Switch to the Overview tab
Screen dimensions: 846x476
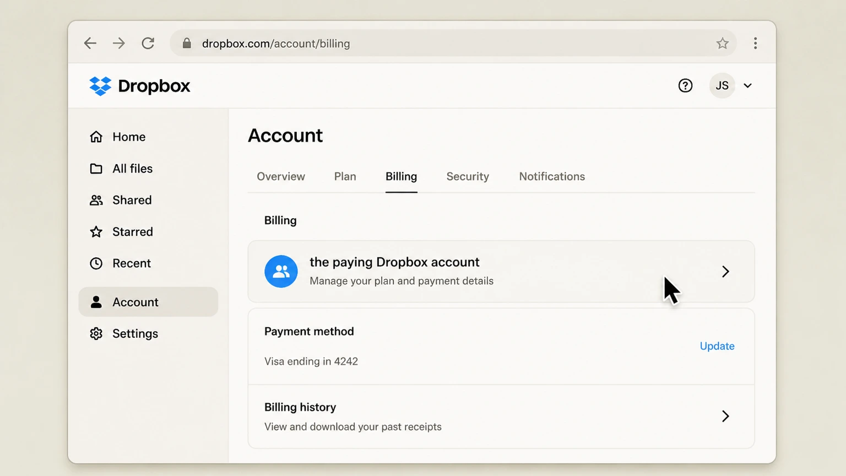(x=281, y=176)
